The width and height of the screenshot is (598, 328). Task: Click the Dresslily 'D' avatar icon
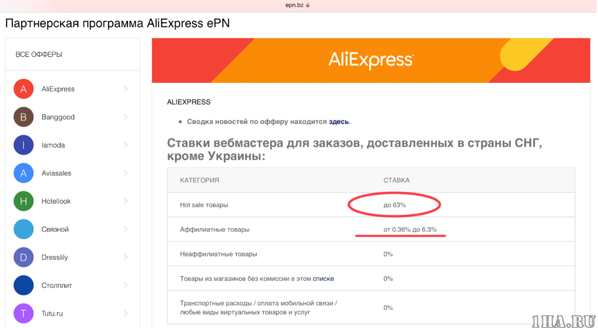point(24,257)
